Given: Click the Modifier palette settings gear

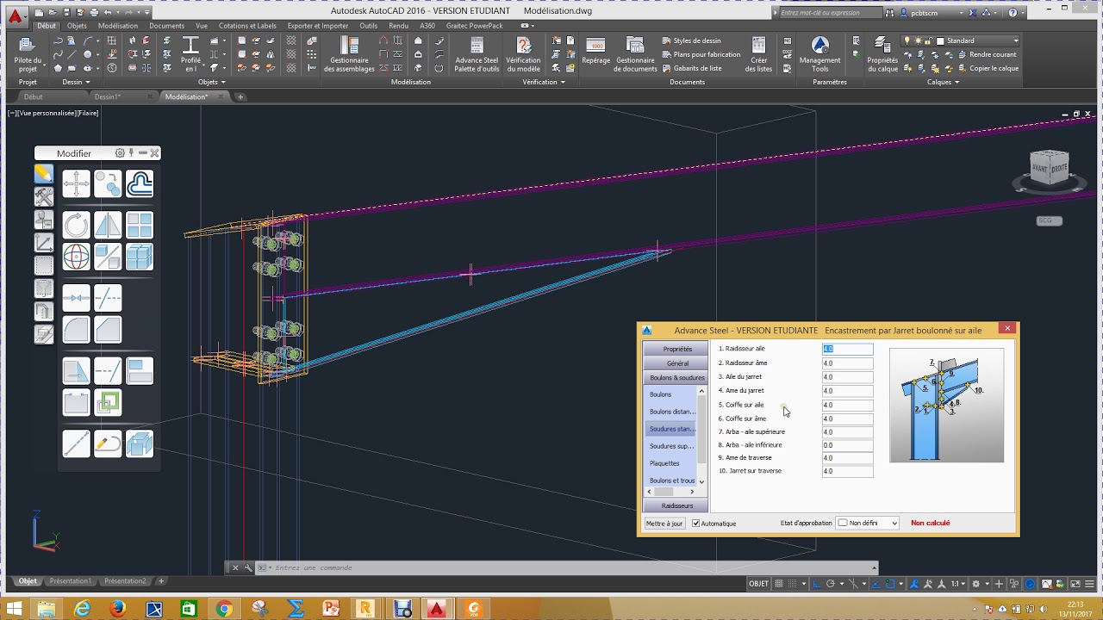Looking at the screenshot, I should coord(120,153).
